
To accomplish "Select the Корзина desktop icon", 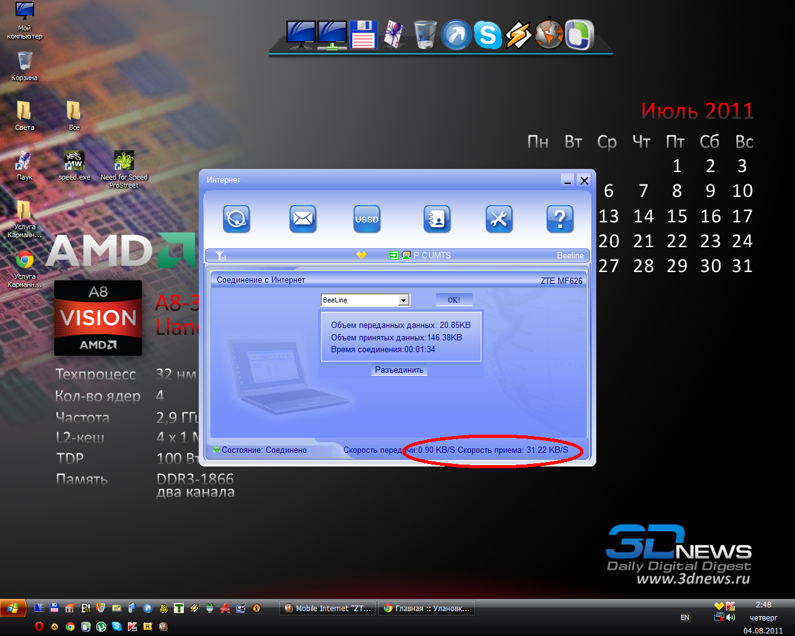I will click(x=25, y=66).
